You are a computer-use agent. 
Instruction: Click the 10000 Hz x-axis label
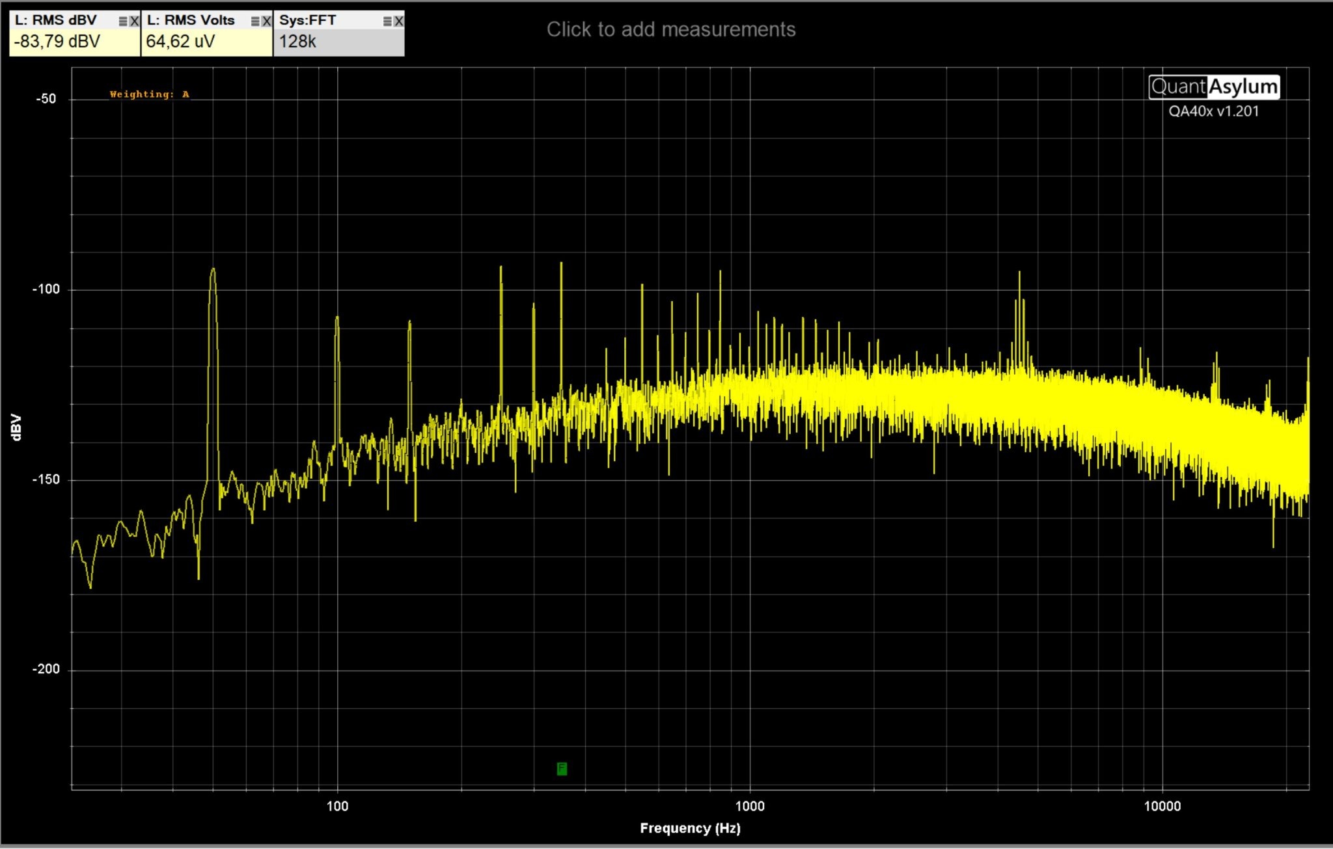point(1162,806)
